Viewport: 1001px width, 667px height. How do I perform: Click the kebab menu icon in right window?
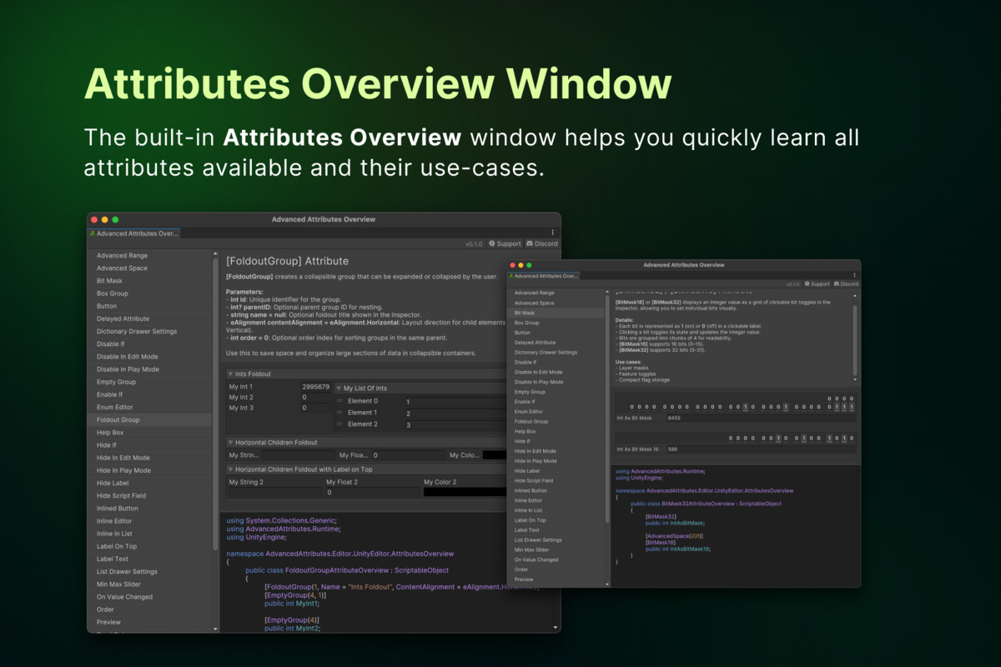coord(853,274)
